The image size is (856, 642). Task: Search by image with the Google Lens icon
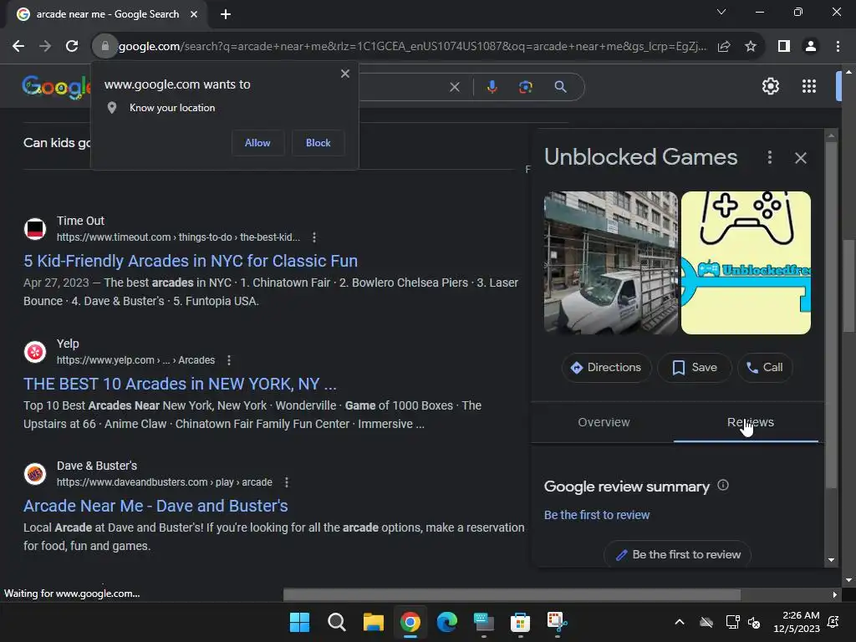coord(525,87)
